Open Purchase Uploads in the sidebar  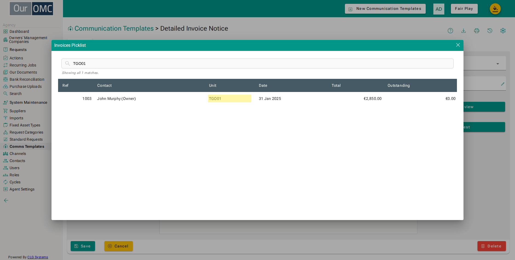25,86
